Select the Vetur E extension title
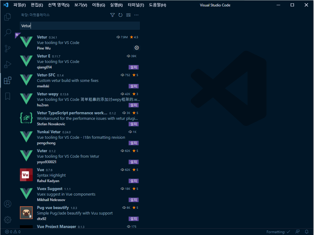The image size is (314, 235). [44, 56]
